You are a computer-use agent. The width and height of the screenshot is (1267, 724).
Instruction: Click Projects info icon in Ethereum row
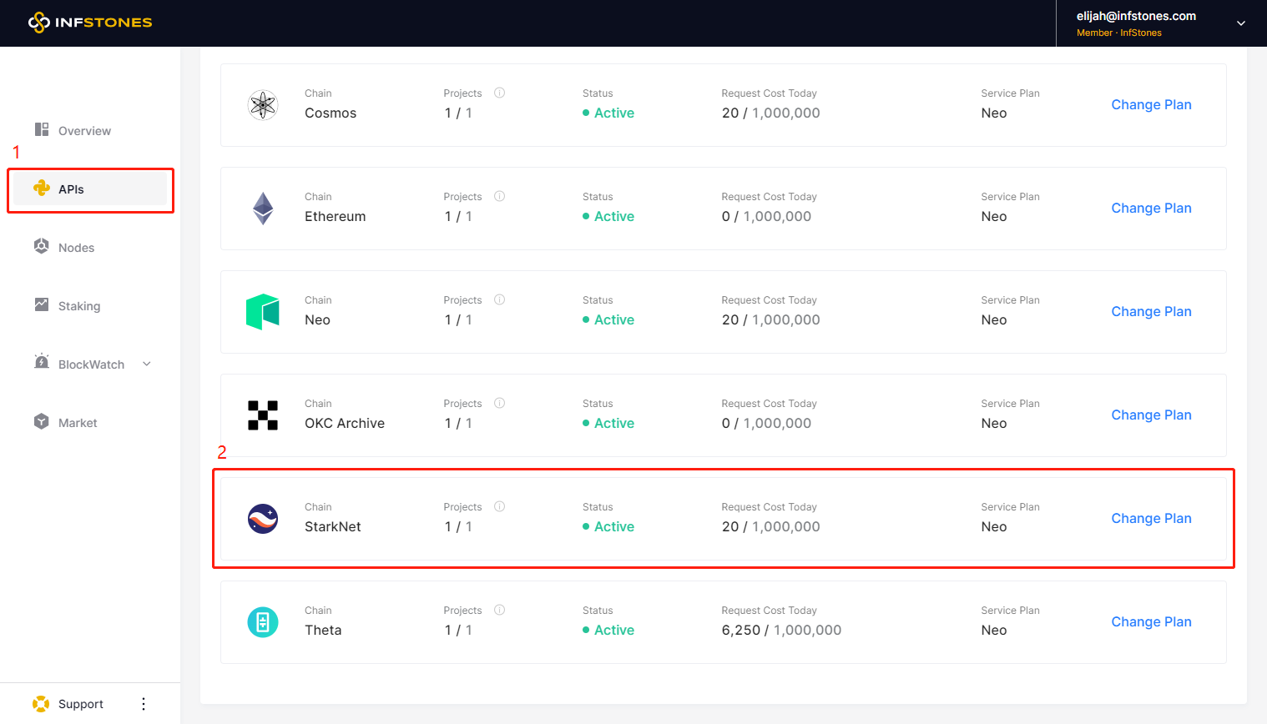tap(500, 196)
